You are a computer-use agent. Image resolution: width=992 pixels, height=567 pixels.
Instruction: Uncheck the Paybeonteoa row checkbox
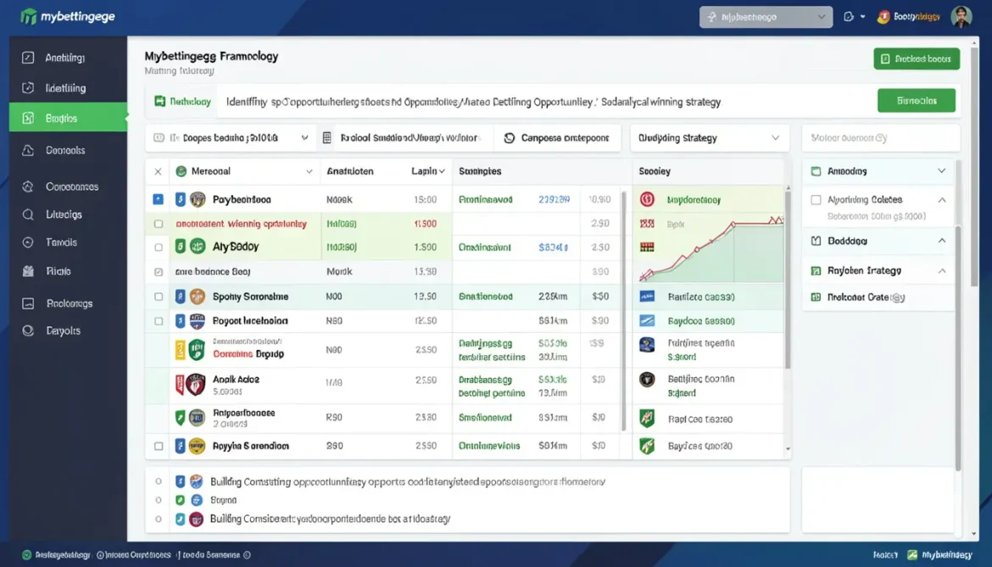159,200
